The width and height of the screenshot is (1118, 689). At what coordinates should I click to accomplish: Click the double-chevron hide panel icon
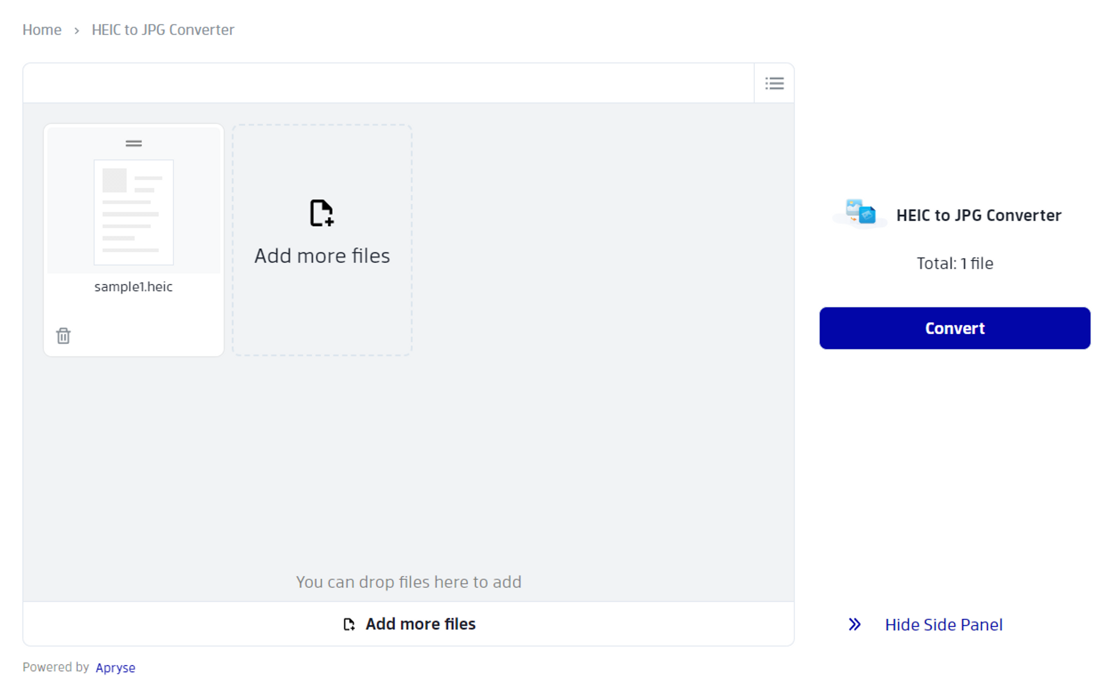[855, 624]
